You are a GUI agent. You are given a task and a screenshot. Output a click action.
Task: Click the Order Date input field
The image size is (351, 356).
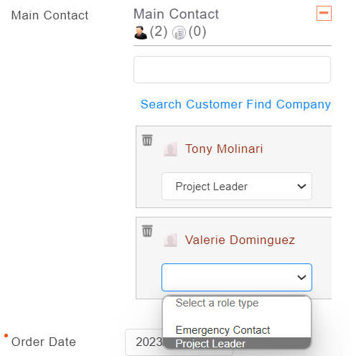[179, 342]
